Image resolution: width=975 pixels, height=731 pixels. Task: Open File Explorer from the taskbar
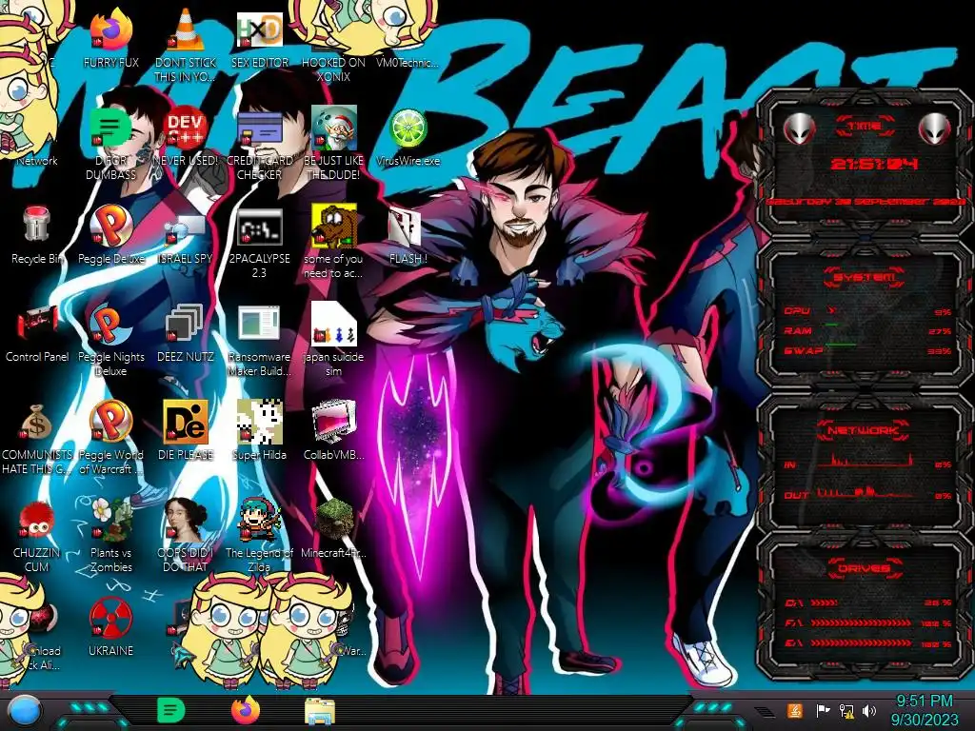320,712
